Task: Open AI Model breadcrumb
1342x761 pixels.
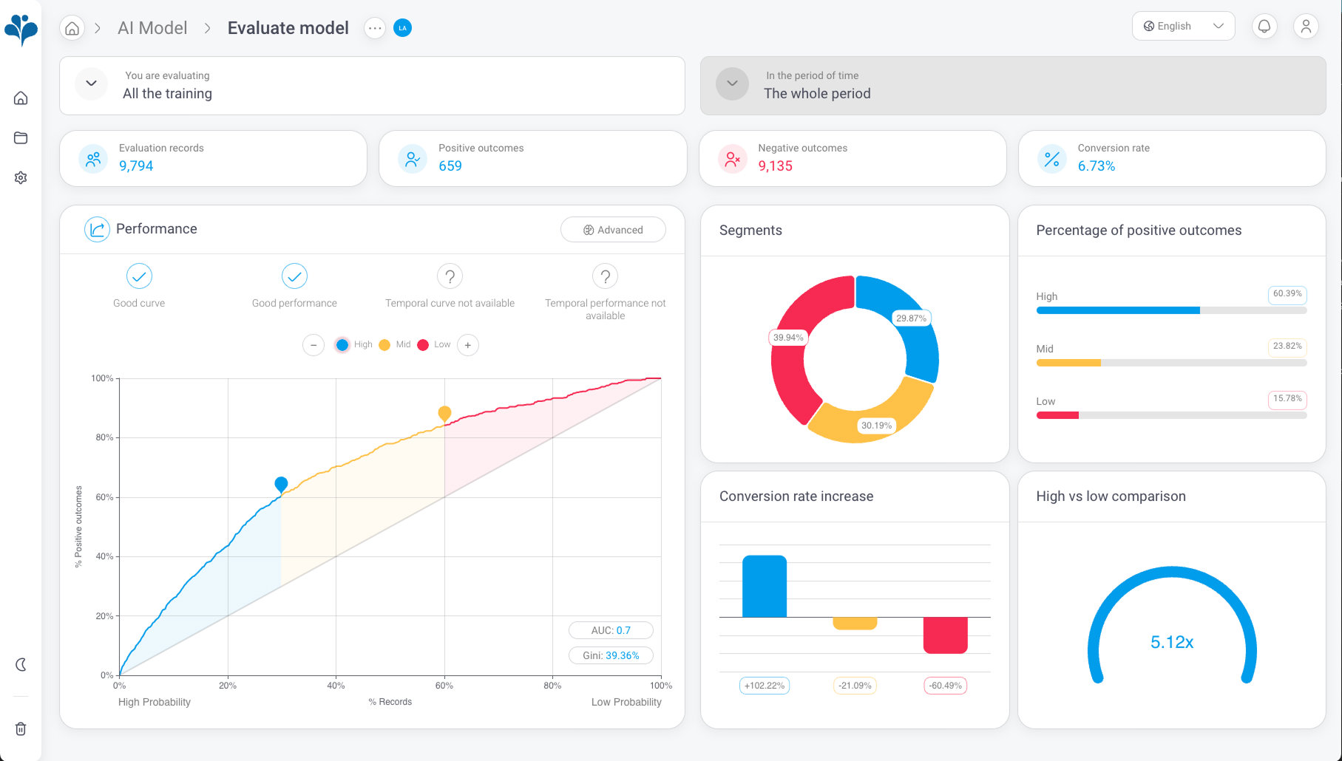Action: pyautogui.click(x=152, y=28)
